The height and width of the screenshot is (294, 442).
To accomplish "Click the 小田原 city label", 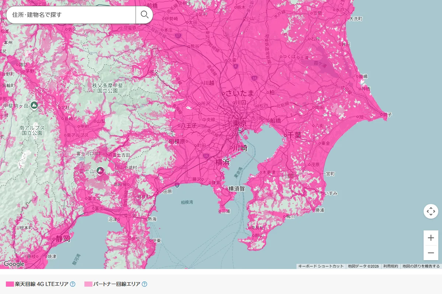I will 166,191.
